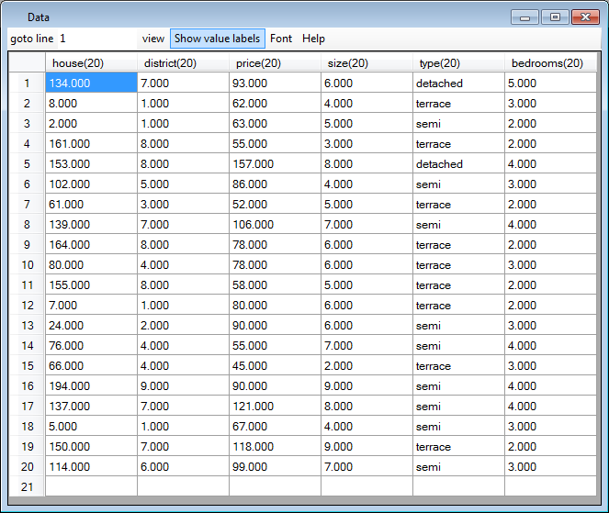Click price cell 78.000 in row 10
Viewport: 609px width, 513px height.
click(275, 264)
